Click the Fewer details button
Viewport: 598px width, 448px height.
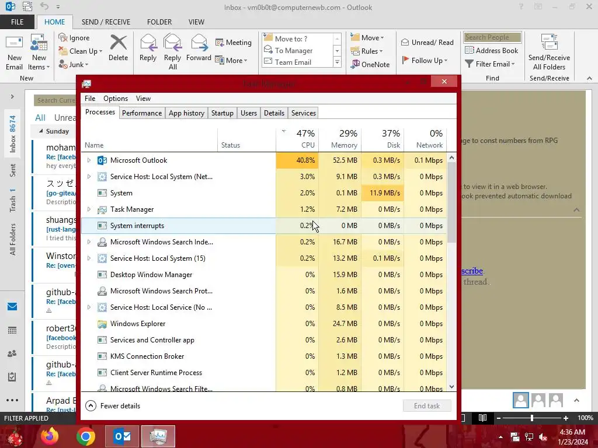[x=113, y=406]
